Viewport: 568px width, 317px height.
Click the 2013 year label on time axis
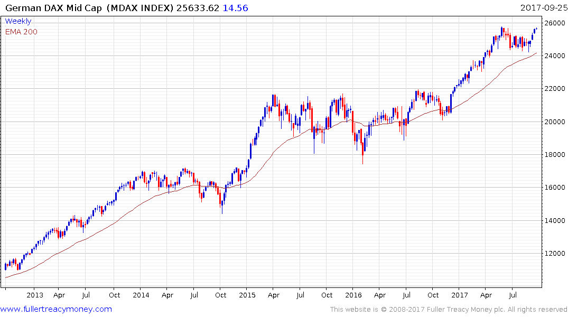pos(35,295)
